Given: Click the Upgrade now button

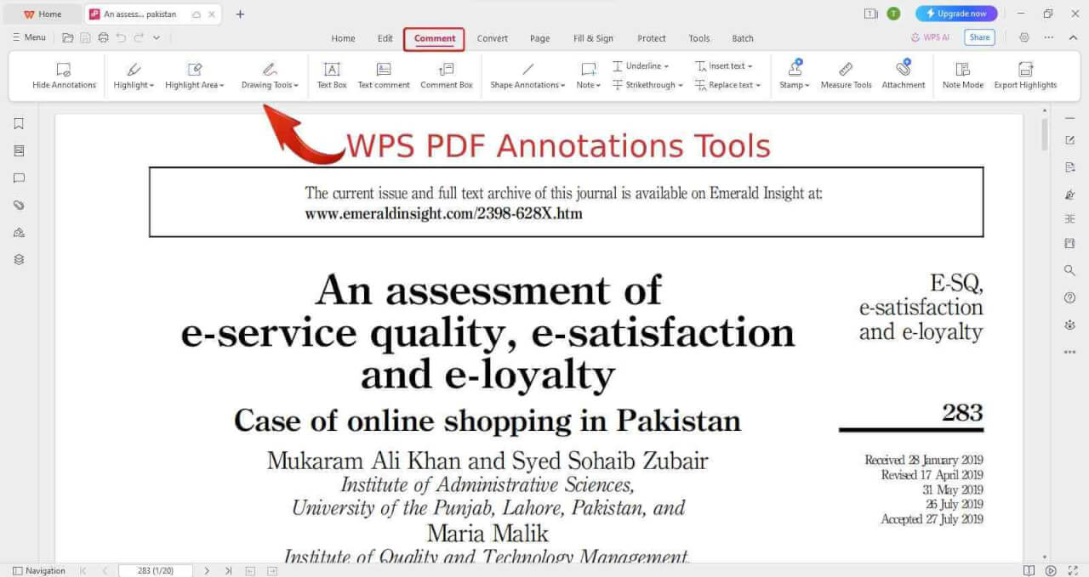Looking at the screenshot, I should click(956, 14).
